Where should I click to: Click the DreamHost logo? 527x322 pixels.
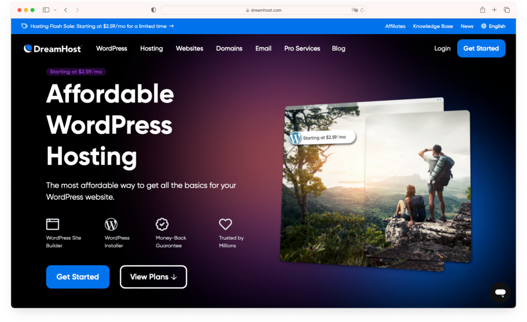[52, 49]
